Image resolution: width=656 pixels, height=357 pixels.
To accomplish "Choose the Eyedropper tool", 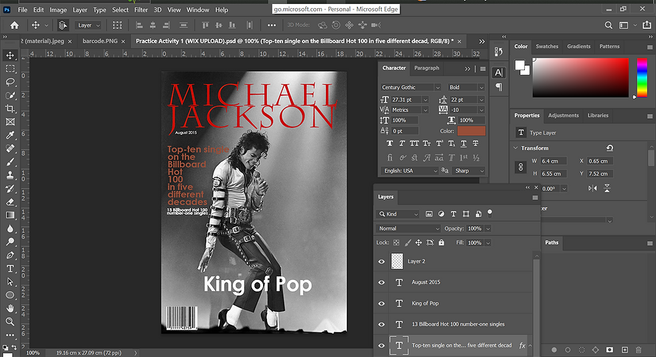I will coord(10,135).
